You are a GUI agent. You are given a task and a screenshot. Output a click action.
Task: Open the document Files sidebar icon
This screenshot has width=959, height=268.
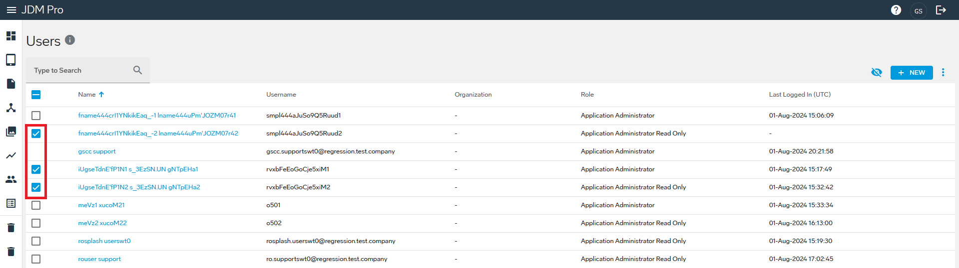(x=11, y=84)
